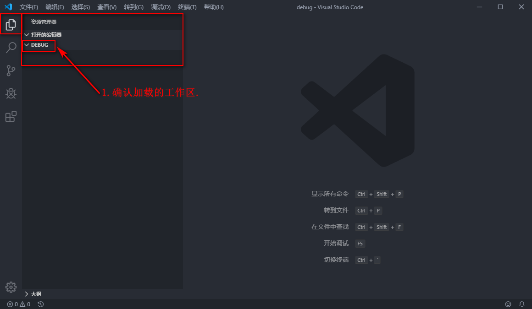Open the Extensions view
This screenshot has width=532, height=309.
11,117
